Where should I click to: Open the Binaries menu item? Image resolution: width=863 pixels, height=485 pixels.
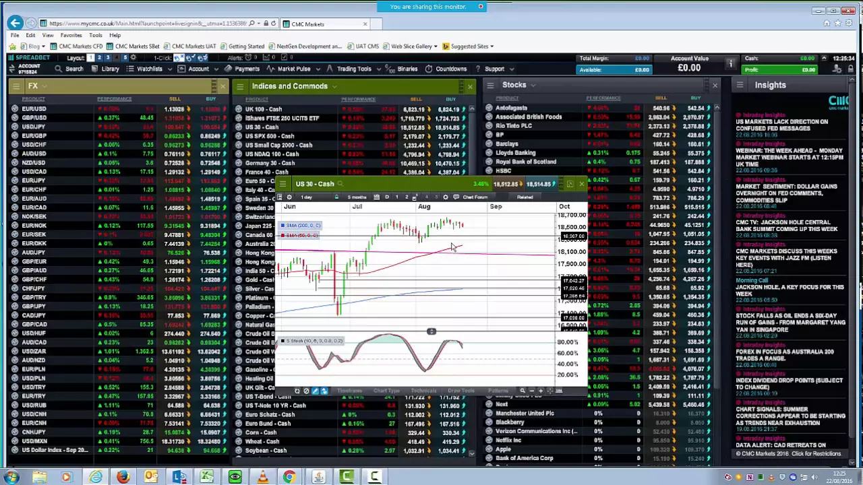403,69
